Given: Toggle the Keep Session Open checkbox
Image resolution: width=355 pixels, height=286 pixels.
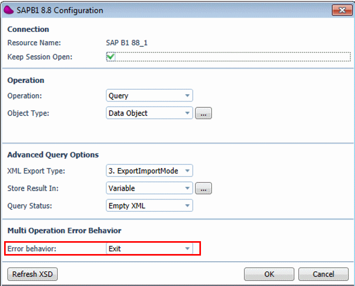Looking at the screenshot, I should click(x=110, y=57).
